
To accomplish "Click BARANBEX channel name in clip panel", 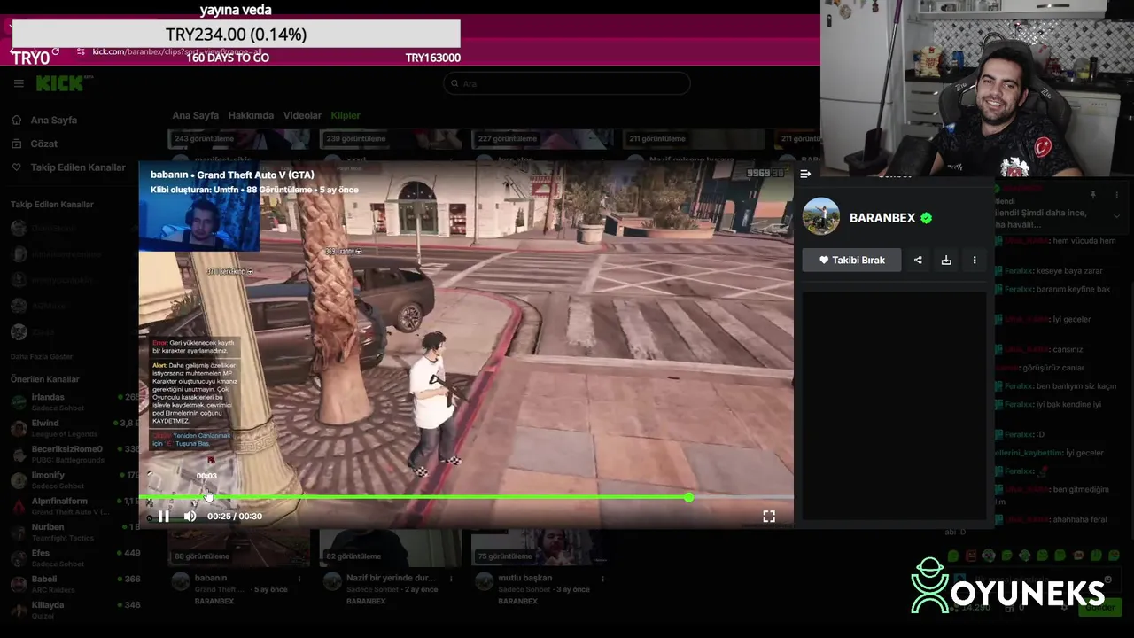I will tap(882, 218).
